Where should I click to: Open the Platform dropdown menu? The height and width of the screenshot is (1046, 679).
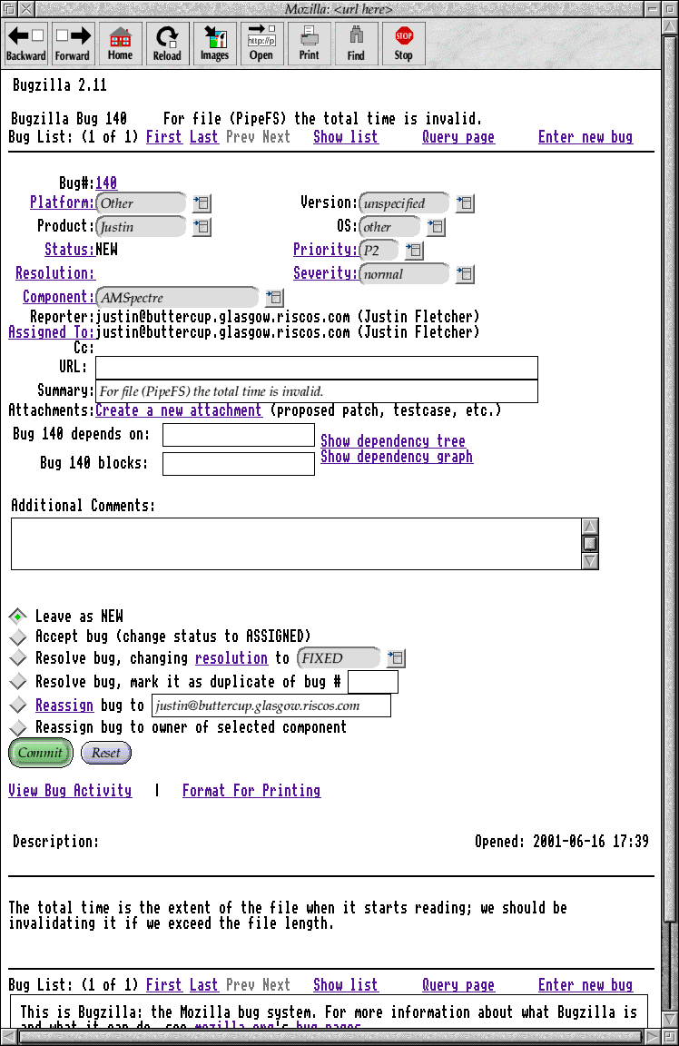click(202, 203)
